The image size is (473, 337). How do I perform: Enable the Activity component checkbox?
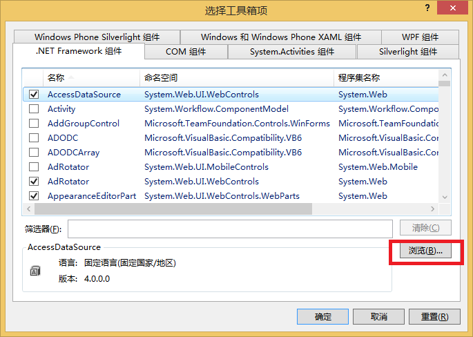tap(34, 109)
